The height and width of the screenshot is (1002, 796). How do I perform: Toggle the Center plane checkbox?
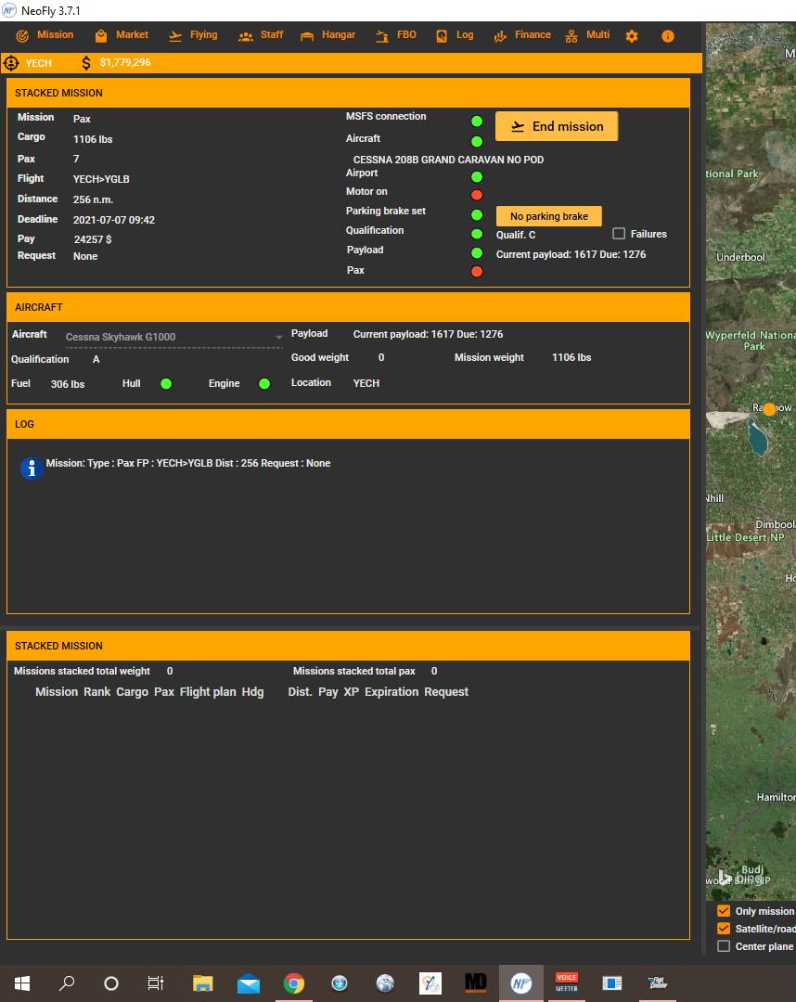(724, 946)
